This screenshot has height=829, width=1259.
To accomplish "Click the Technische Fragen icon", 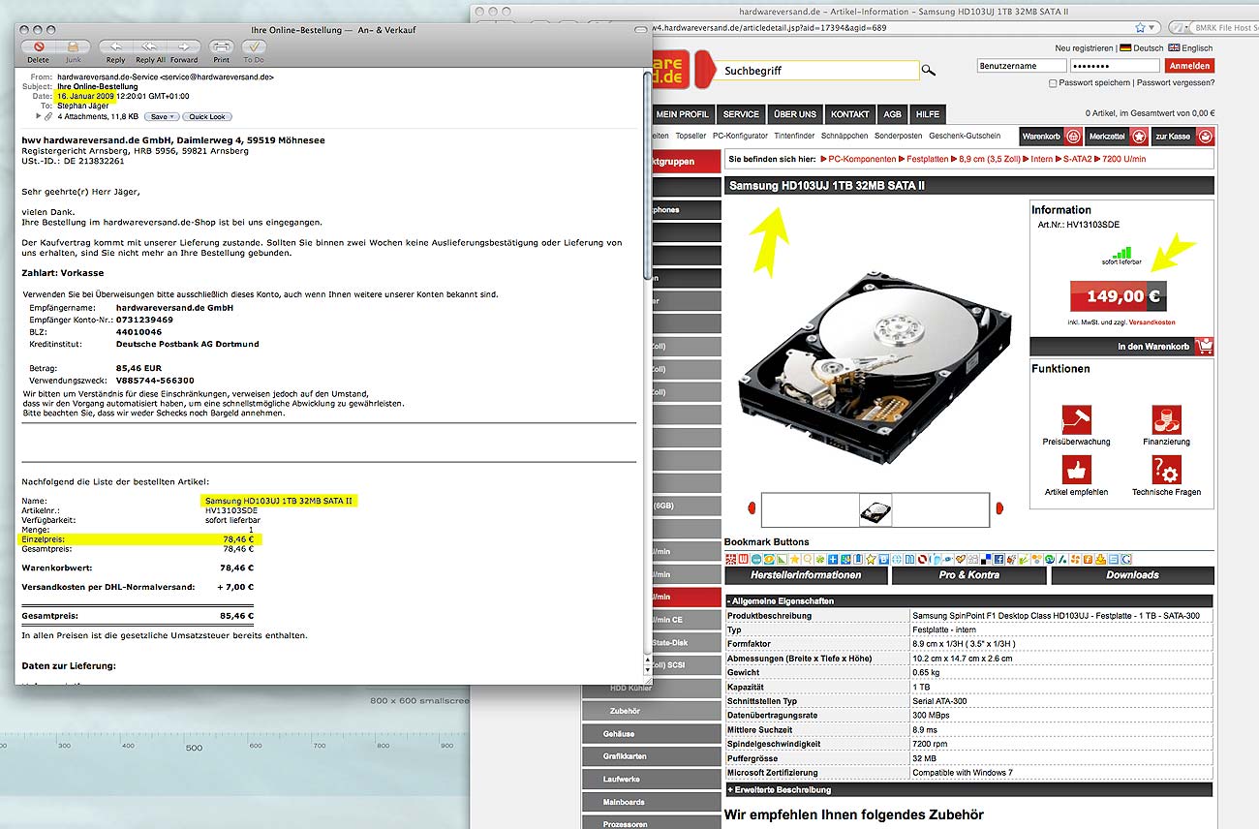I will [1166, 470].
